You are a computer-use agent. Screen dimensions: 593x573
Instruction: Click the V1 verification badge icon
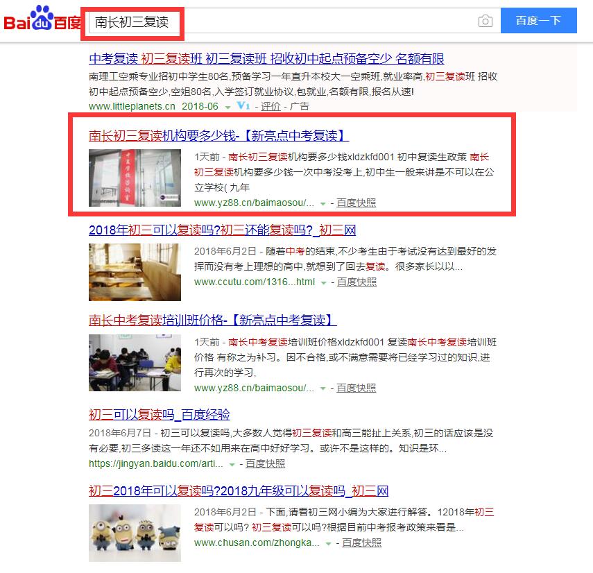243,106
